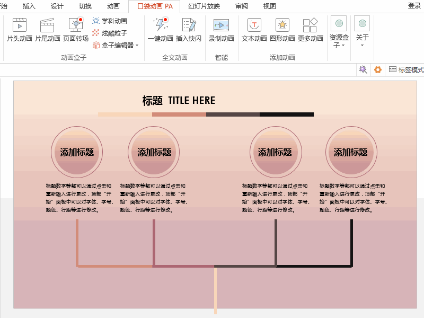Switch to 标签模式 tab mode

[x=406, y=70]
